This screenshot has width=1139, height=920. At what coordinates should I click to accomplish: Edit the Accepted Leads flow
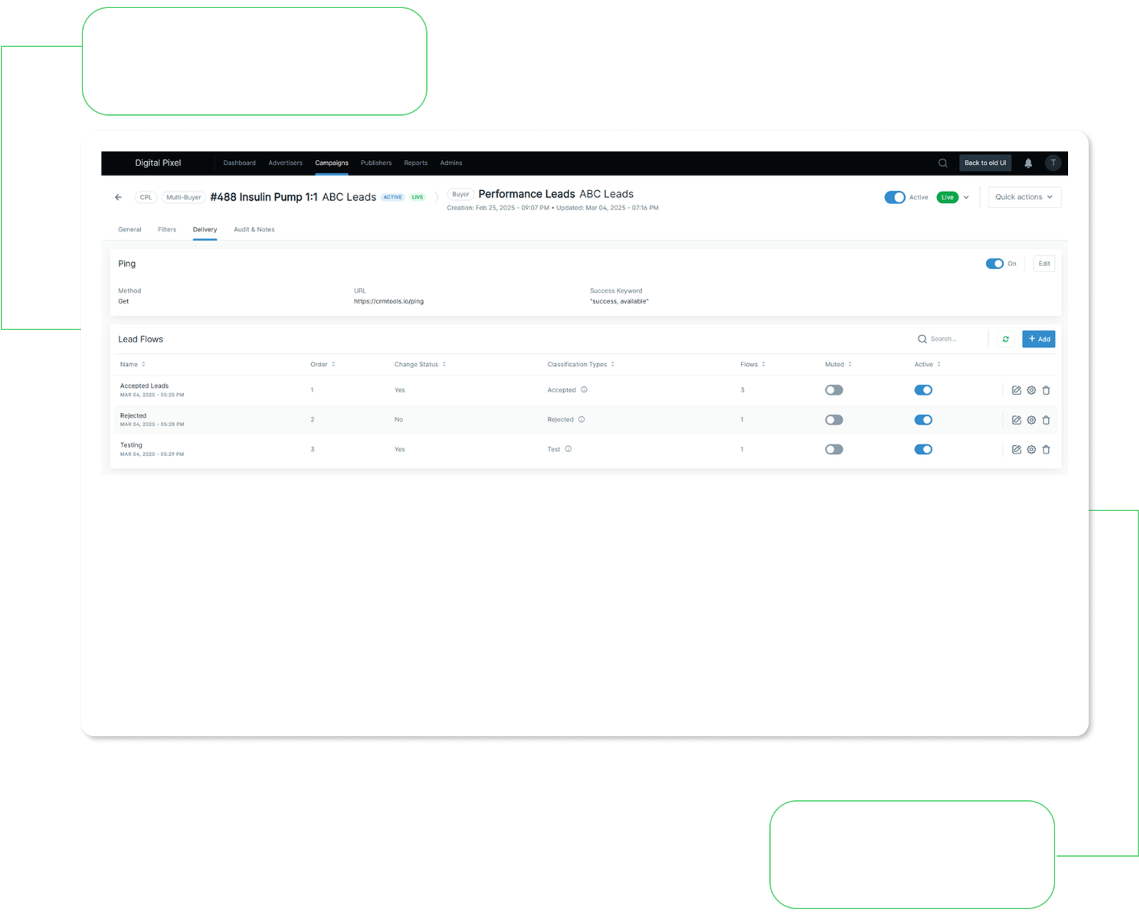(x=1016, y=391)
